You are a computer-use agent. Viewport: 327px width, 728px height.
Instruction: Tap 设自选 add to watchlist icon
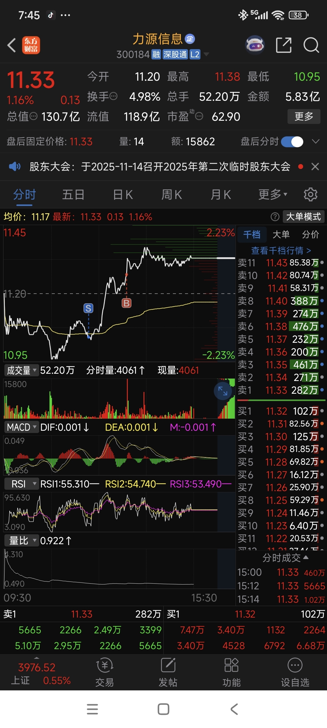295,672
